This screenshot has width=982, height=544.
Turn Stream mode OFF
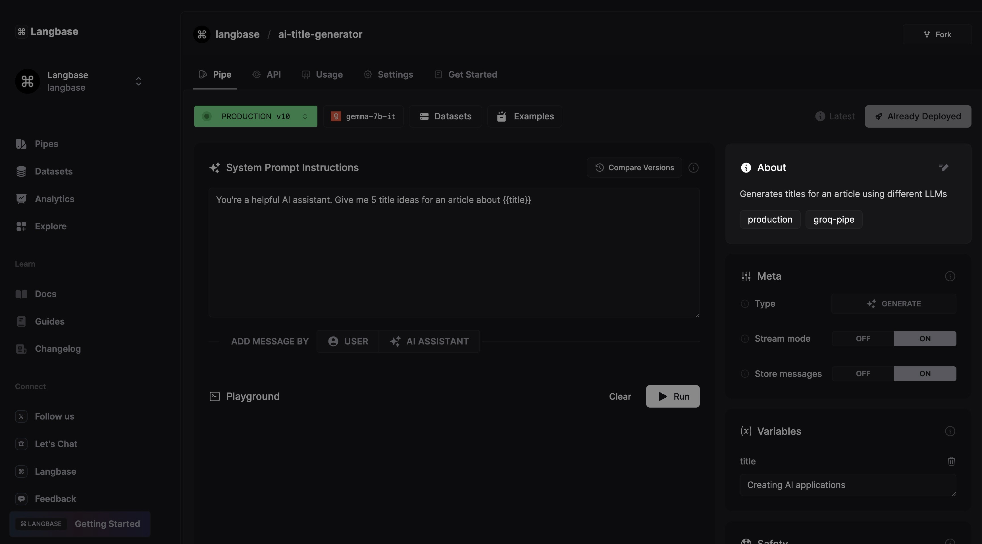click(x=863, y=339)
